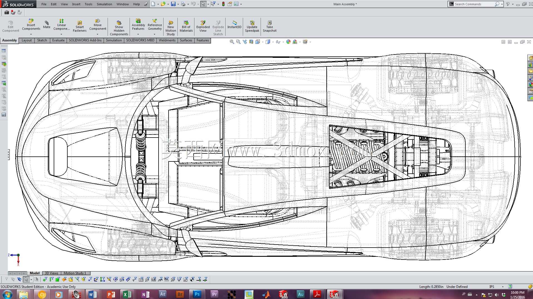The image size is (533, 299).
Task: Open Bill of Materials
Action: (x=186, y=26)
